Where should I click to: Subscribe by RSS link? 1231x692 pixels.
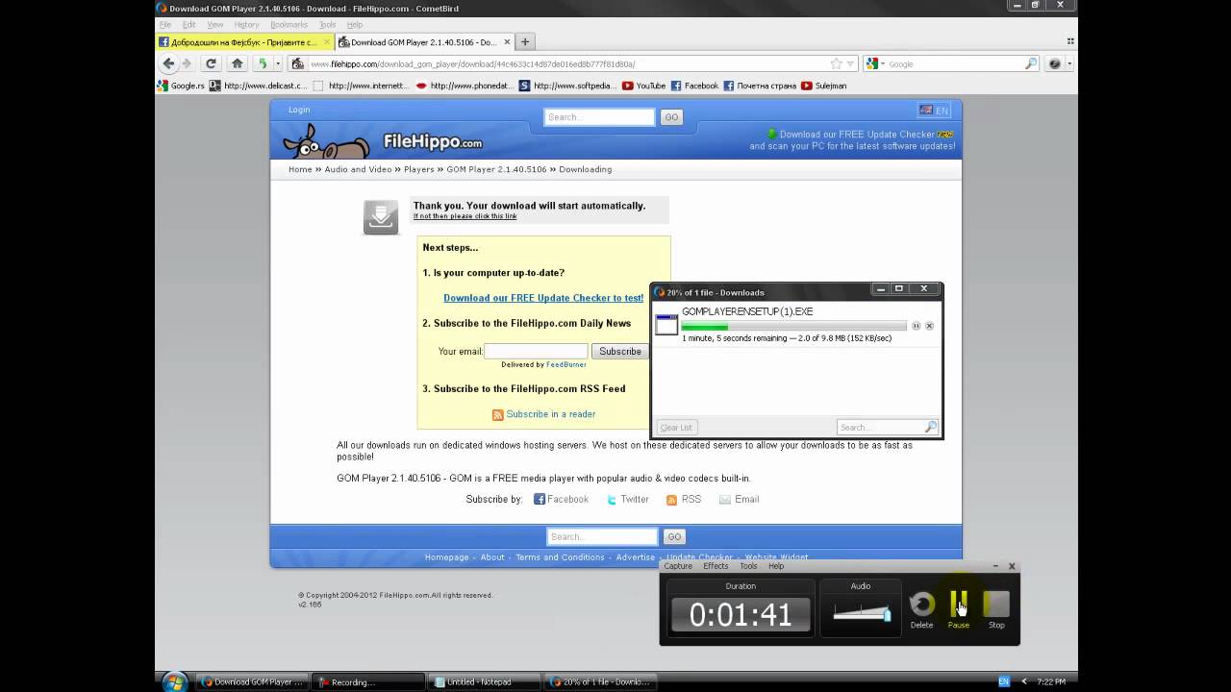684,499
